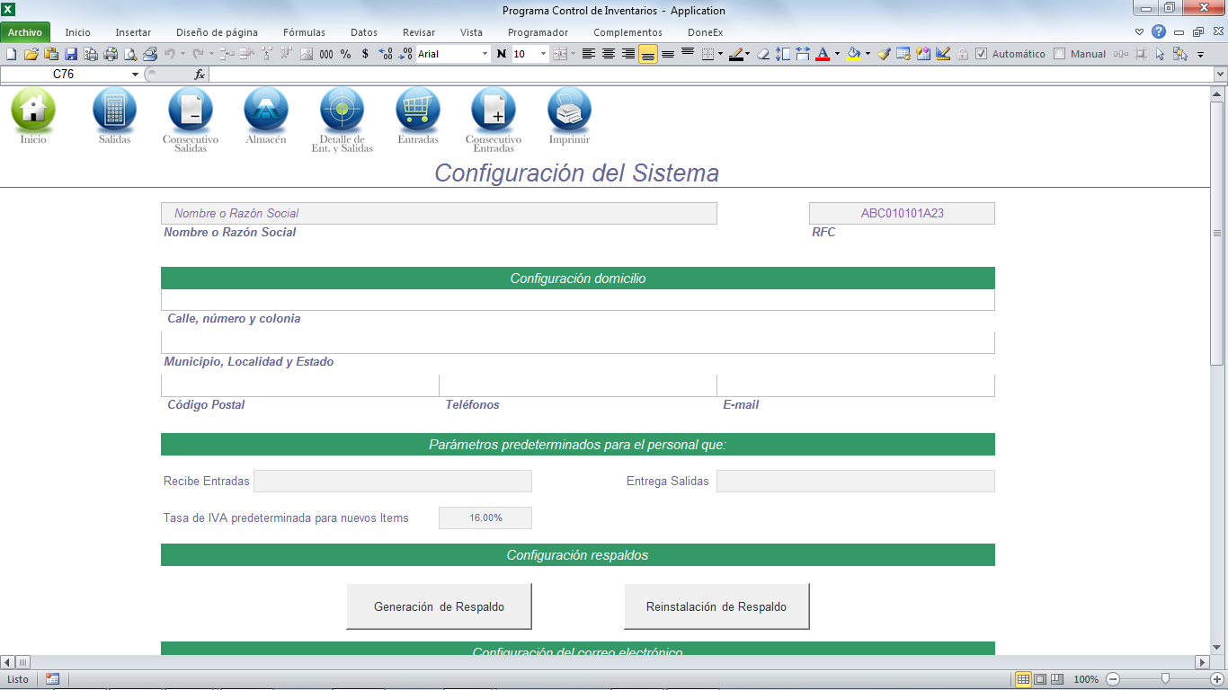Click the Consecutivo Entradas icon
Image resolution: width=1228 pixels, height=690 pixels.
point(494,110)
